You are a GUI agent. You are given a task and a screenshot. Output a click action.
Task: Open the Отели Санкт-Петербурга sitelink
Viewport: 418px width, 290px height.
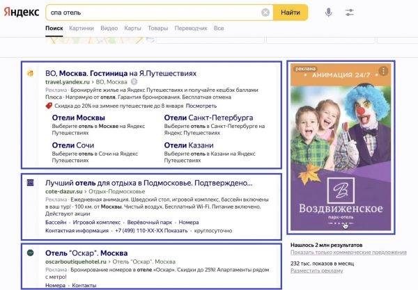[208, 118]
